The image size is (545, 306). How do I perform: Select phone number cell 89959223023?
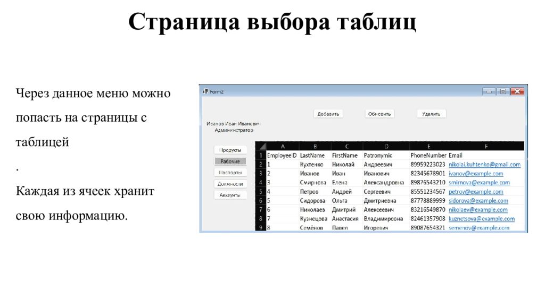428,165
